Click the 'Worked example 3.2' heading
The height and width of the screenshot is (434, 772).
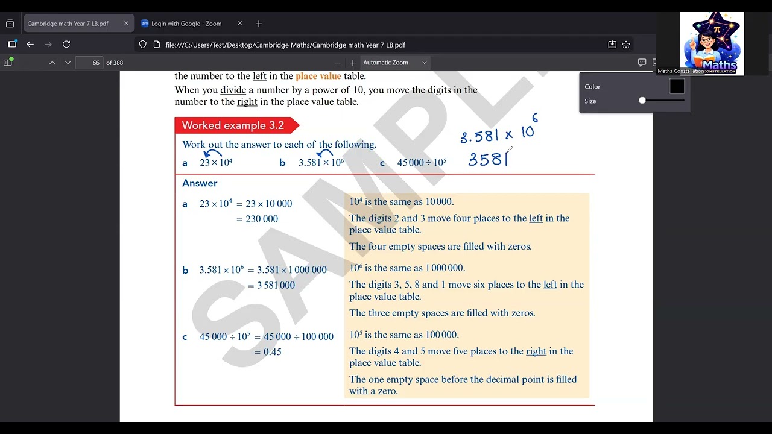click(x=233, y=125)
